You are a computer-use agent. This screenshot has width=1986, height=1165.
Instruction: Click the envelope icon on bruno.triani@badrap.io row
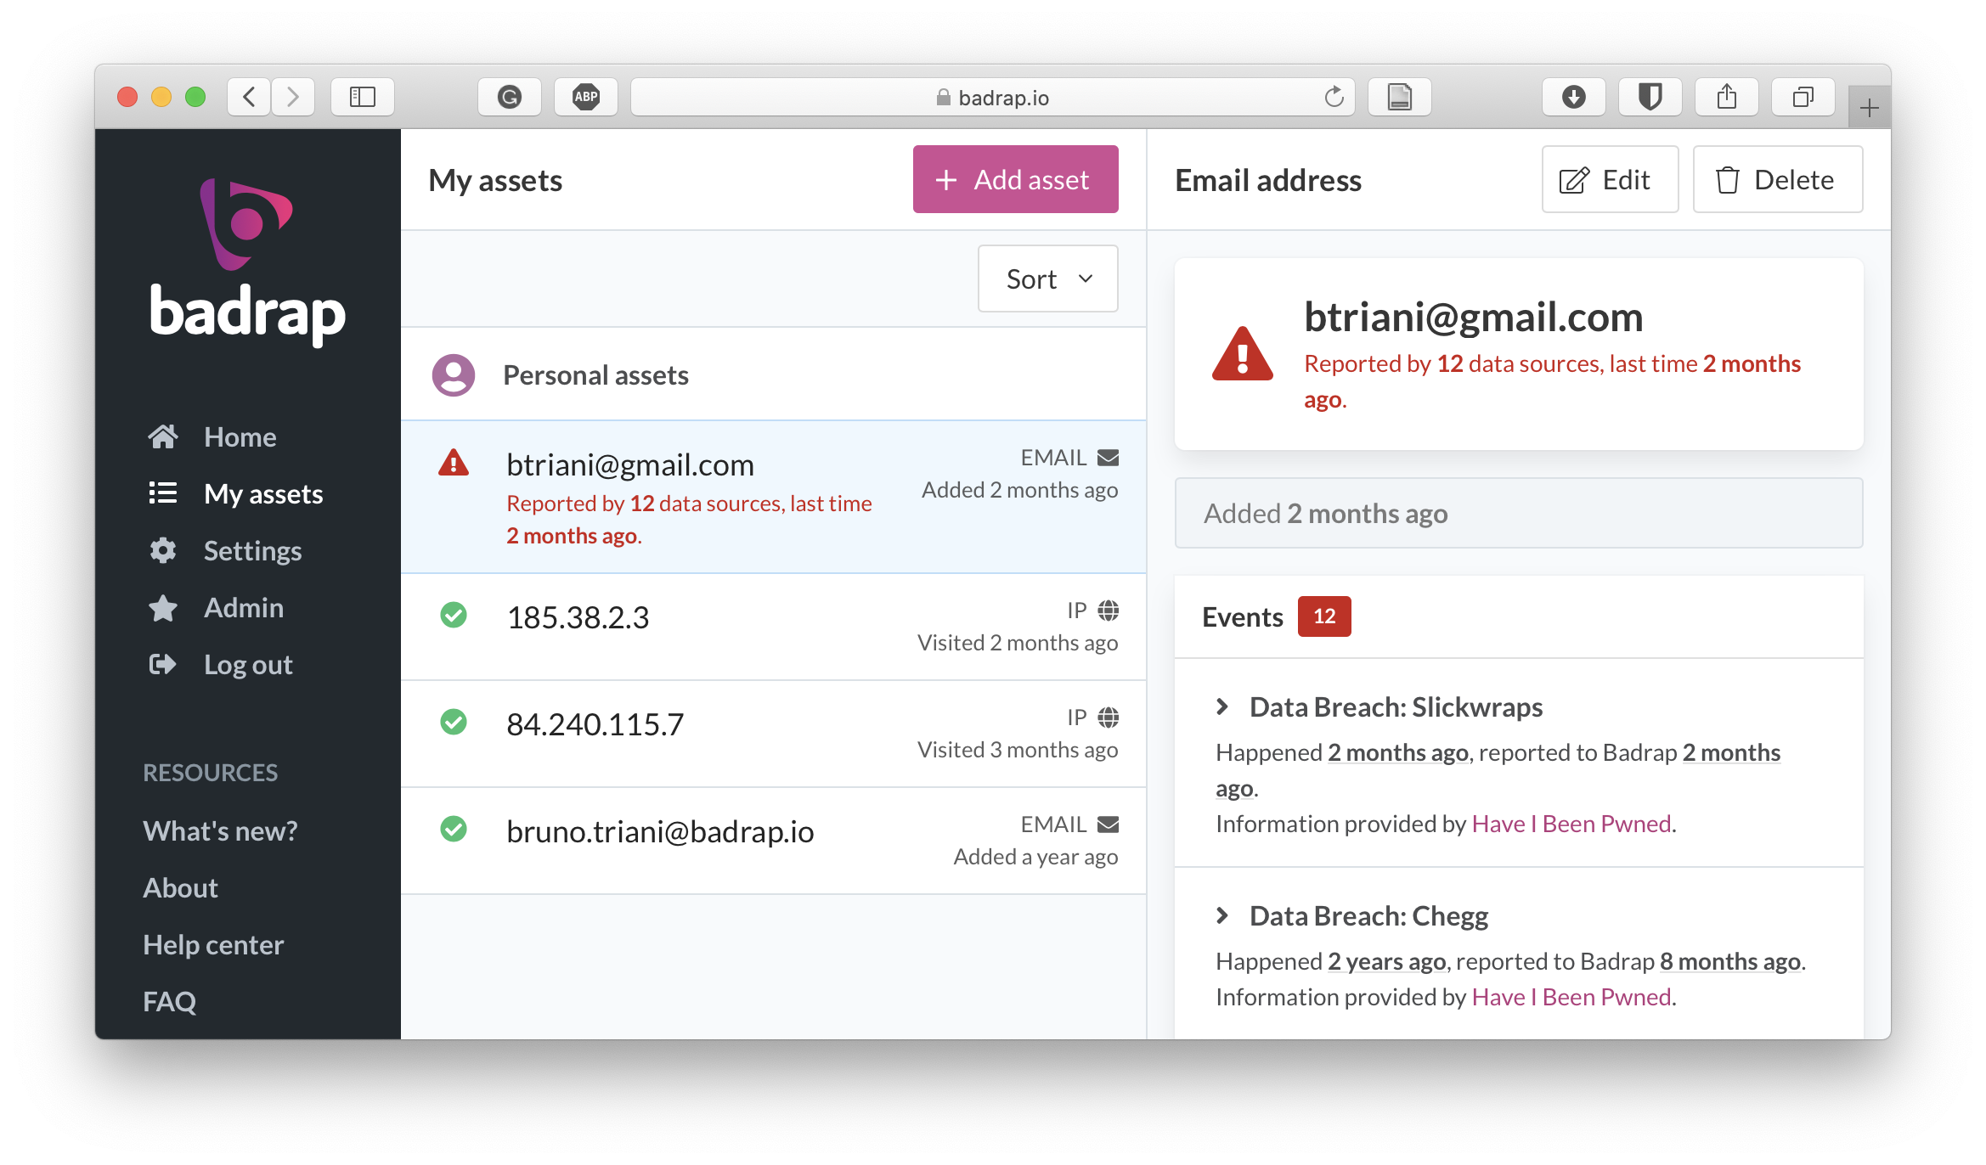pos(1108,825)
